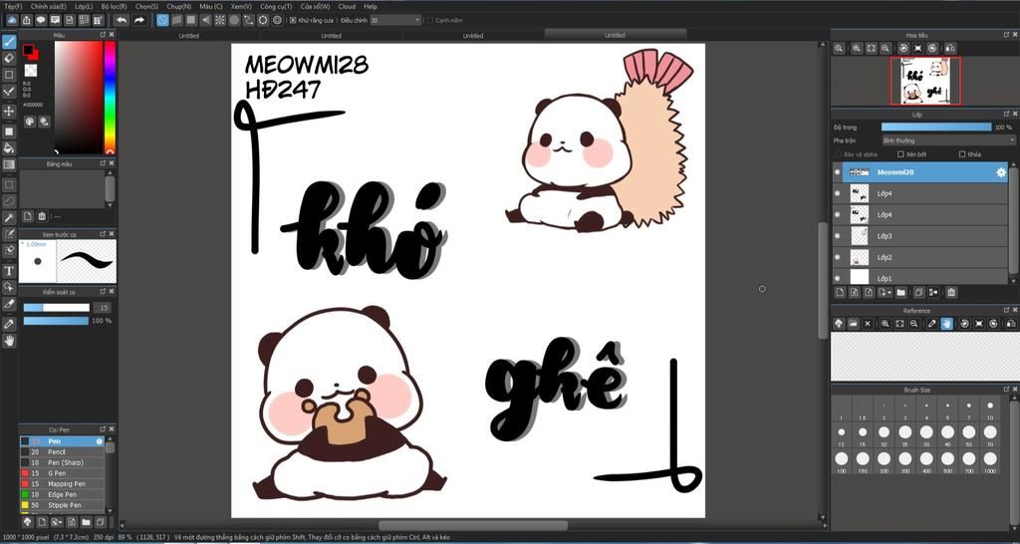
Task: Switch to the first Untitled document tab
Action: click(188, 36)
